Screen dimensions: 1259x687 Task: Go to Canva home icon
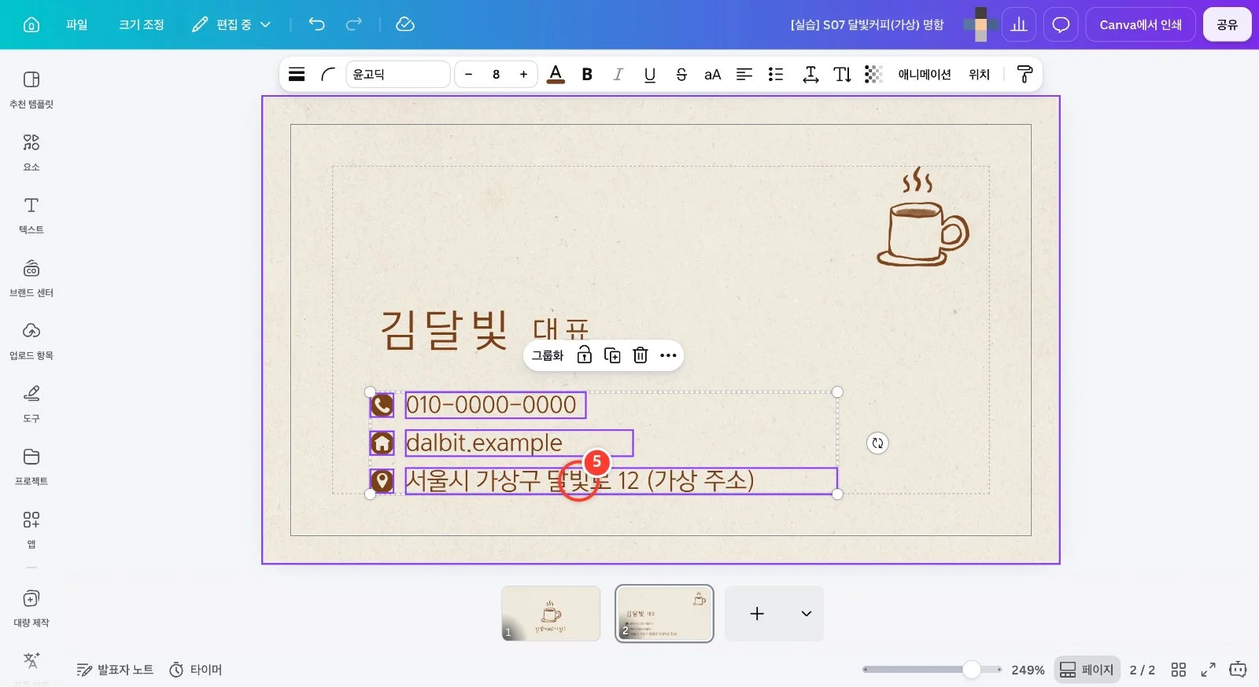click(31, 24)
